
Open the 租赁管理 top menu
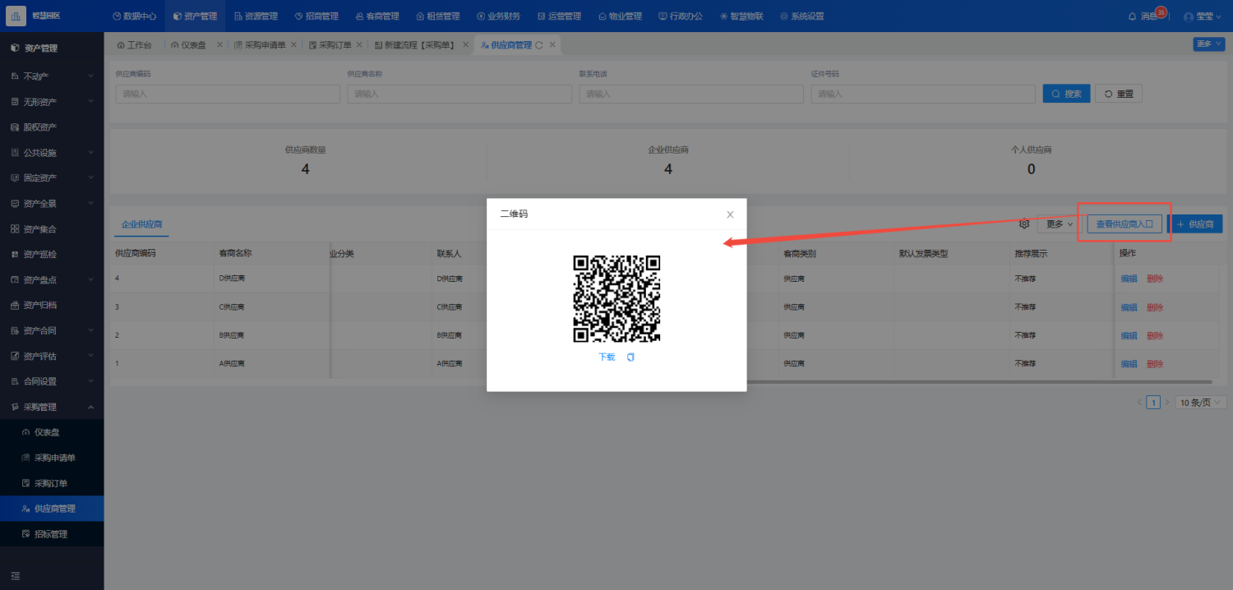coord(438,16)
